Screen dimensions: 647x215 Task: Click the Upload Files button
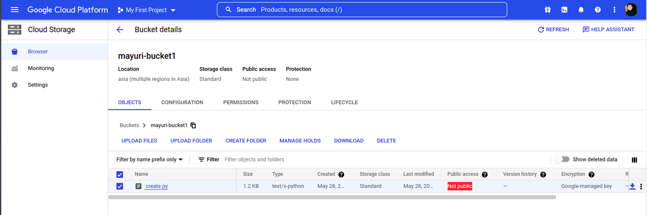[x=139, y=141]
